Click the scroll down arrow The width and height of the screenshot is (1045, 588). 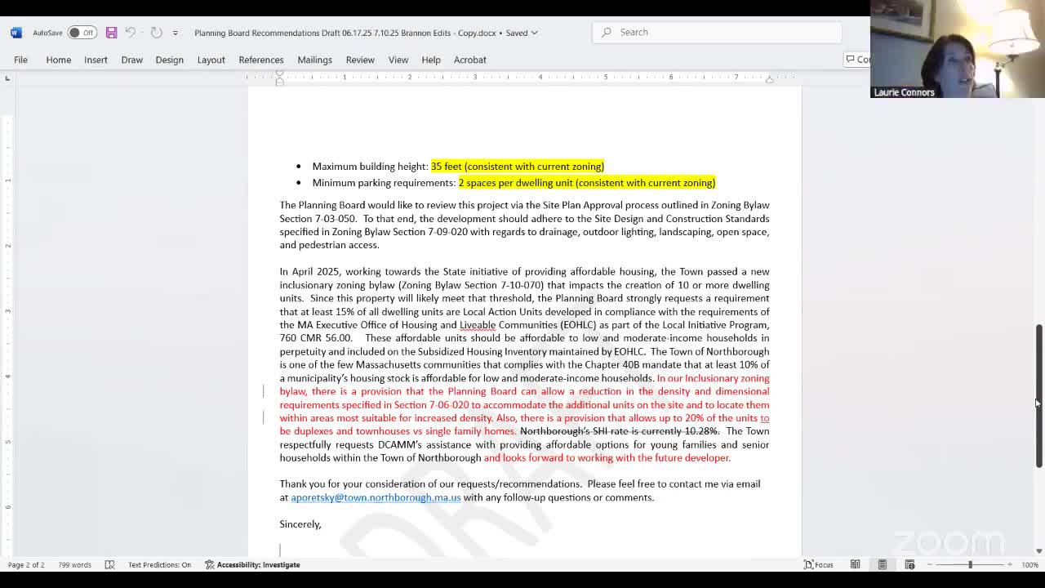point(1038,550)
